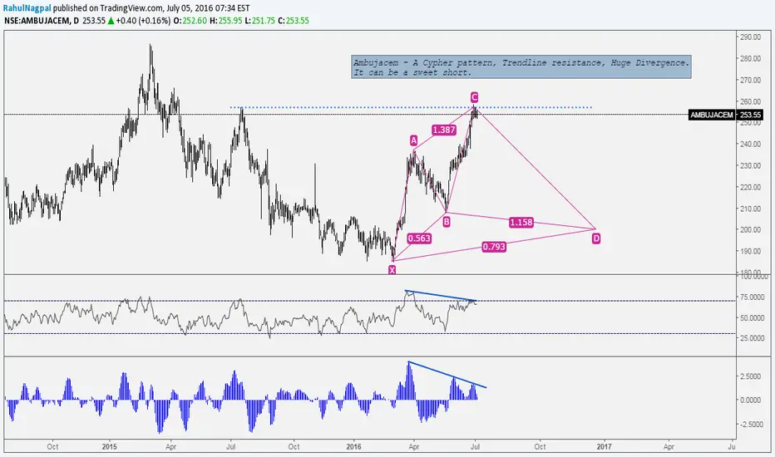Click the 230.00 price axis value
The image size is (775, 457).
[x=750, y=165]
